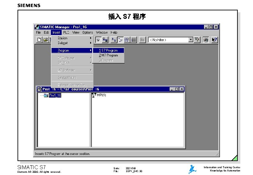Click the New project toolbar icon
This screenshot has width=253, height=175.
click(39, 40)
